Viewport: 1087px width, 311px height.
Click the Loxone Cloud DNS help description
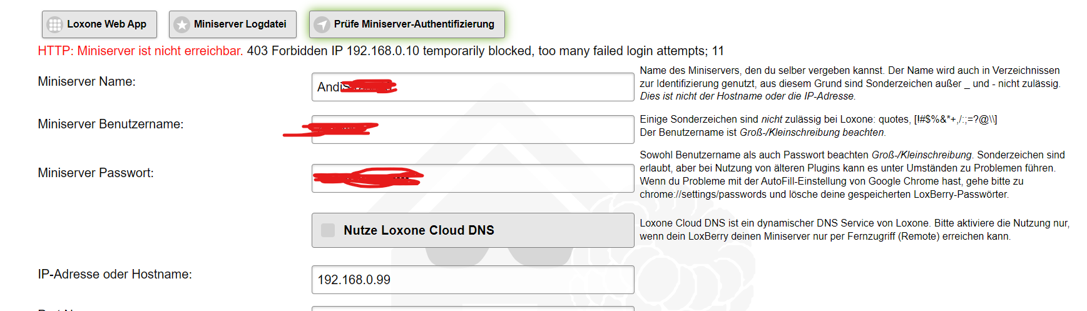click(854, 230)
